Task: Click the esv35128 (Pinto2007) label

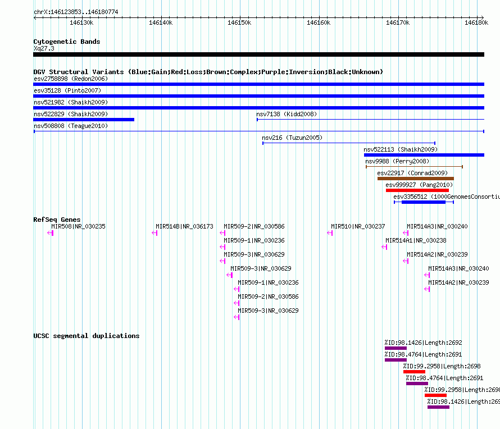Action: coord(67,90)
